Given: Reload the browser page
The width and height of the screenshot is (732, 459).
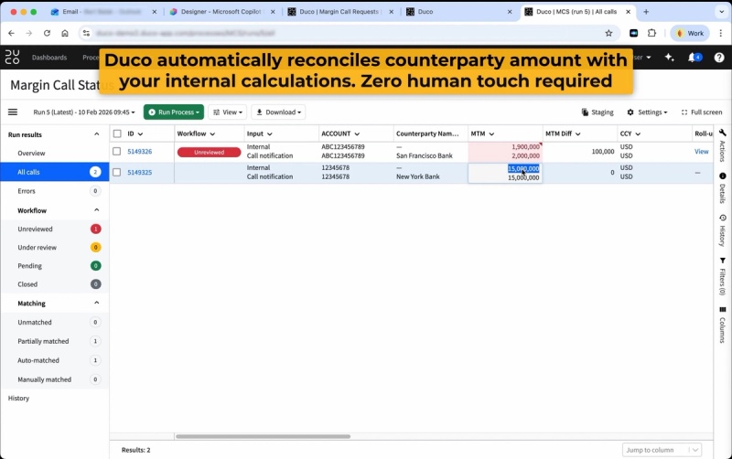Looking at the screenshot, I should point(47,33).
